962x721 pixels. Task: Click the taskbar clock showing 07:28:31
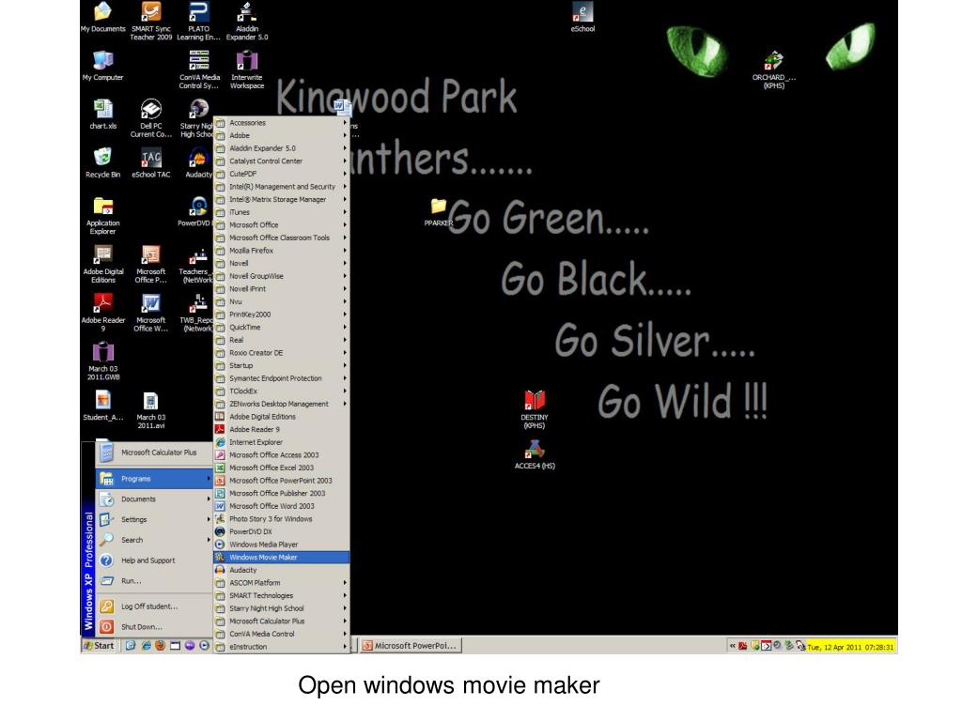[x=850, y=647]
